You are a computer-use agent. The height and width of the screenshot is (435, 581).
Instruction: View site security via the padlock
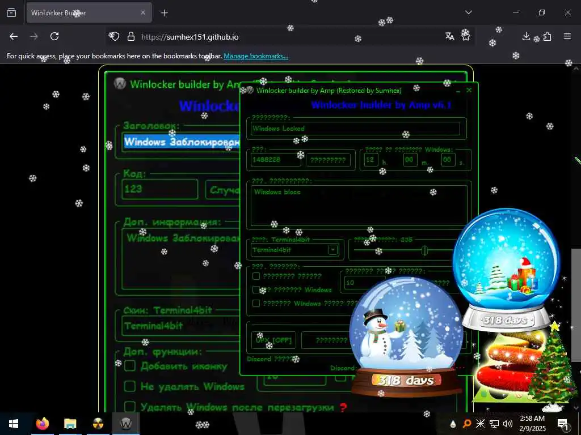[x=131, y=37]
